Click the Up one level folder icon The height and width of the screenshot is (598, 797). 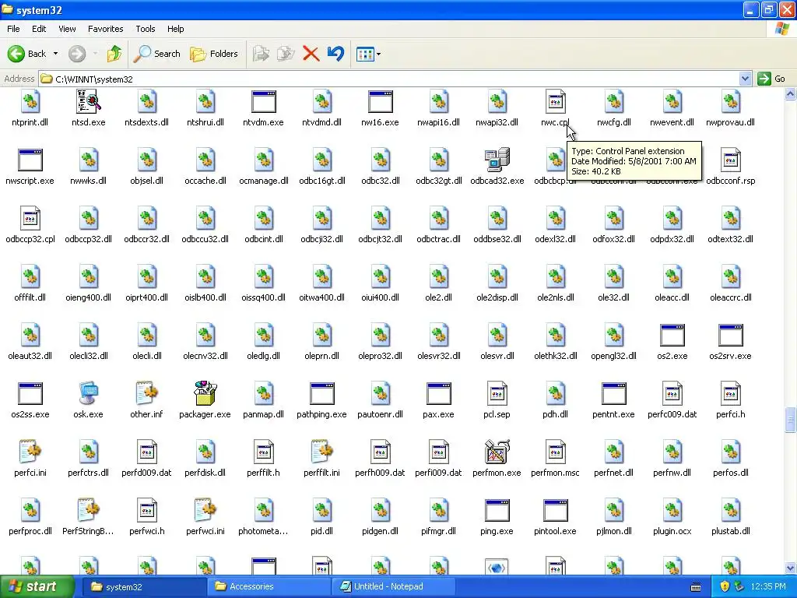pos(114,54)
